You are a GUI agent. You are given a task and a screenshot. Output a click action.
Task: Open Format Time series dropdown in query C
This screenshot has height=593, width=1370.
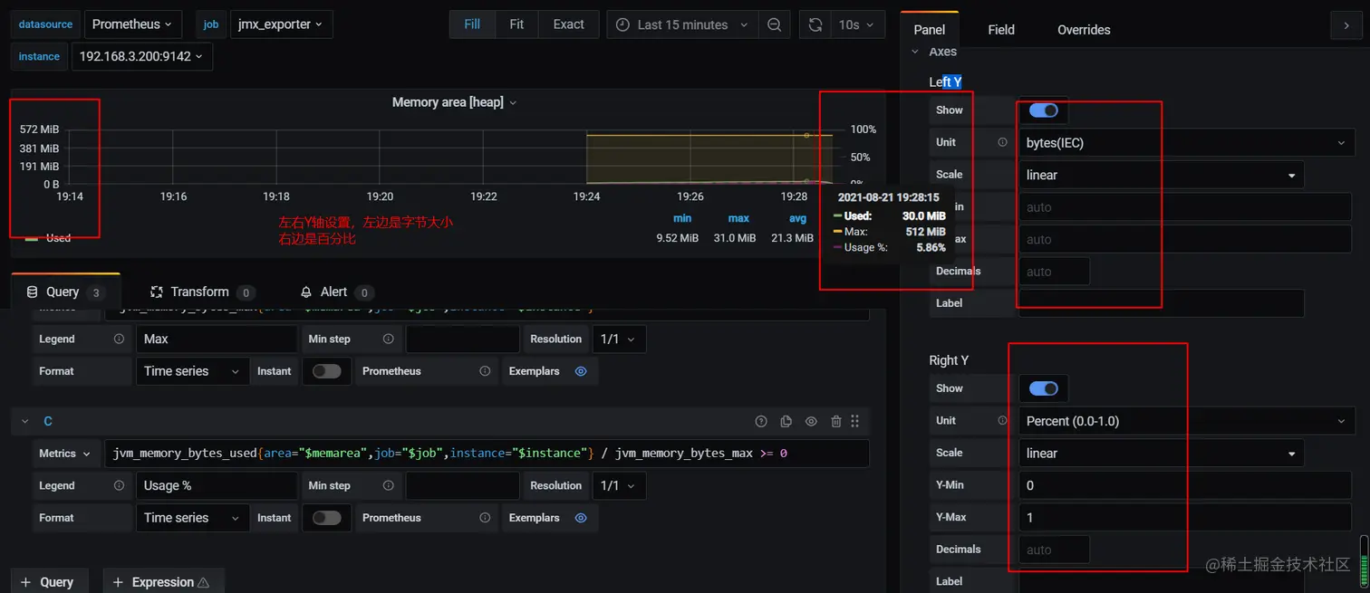(192, 518)
